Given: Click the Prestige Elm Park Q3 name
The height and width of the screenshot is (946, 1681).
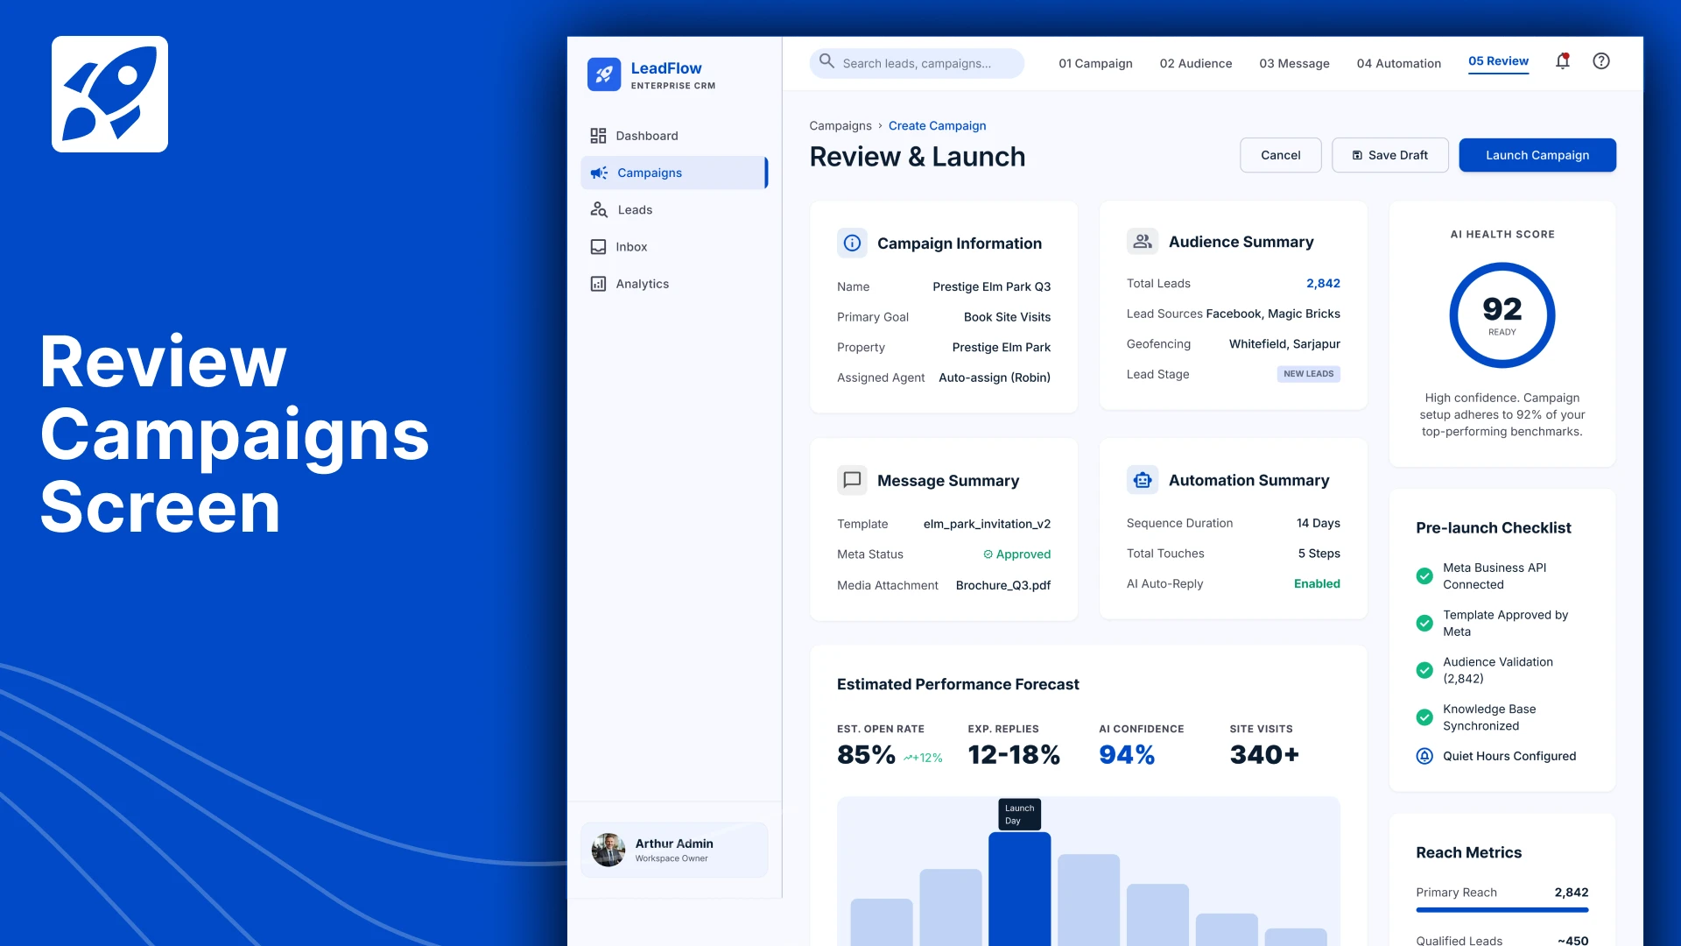Looking at the screenshot, I should (x=991, y=286).
